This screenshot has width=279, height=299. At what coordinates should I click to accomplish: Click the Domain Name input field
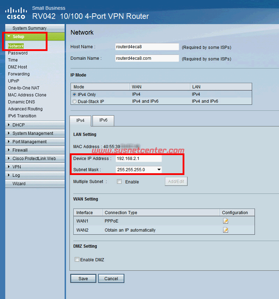(x=147, y=58)
